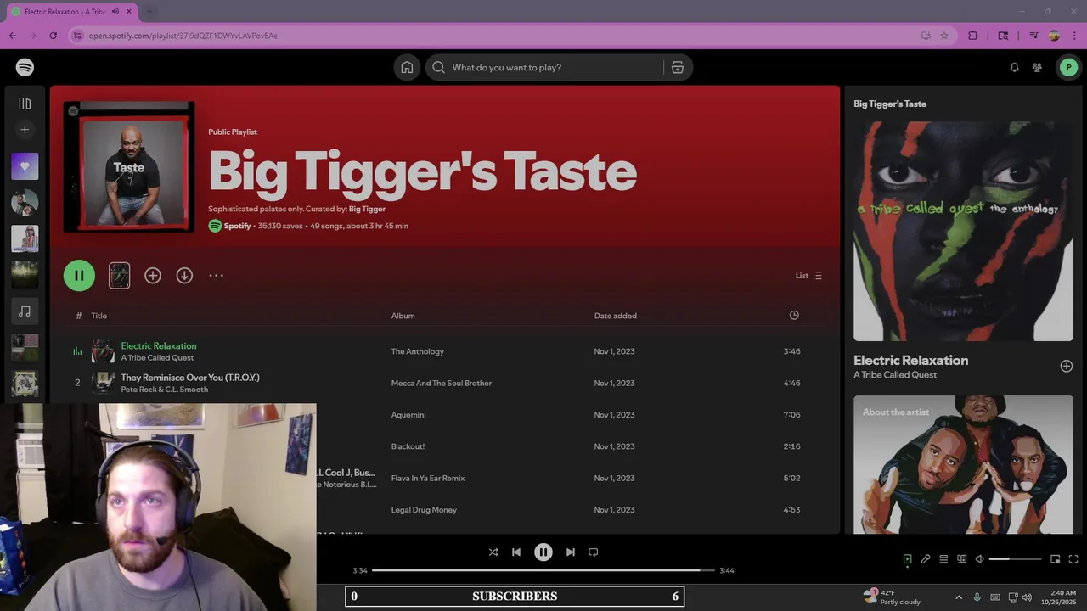Viewport: 1087px width, 611px height.
Task: Open Electric Relaxation track title in list
Action: pyautogui.click(x=159, y=345)
